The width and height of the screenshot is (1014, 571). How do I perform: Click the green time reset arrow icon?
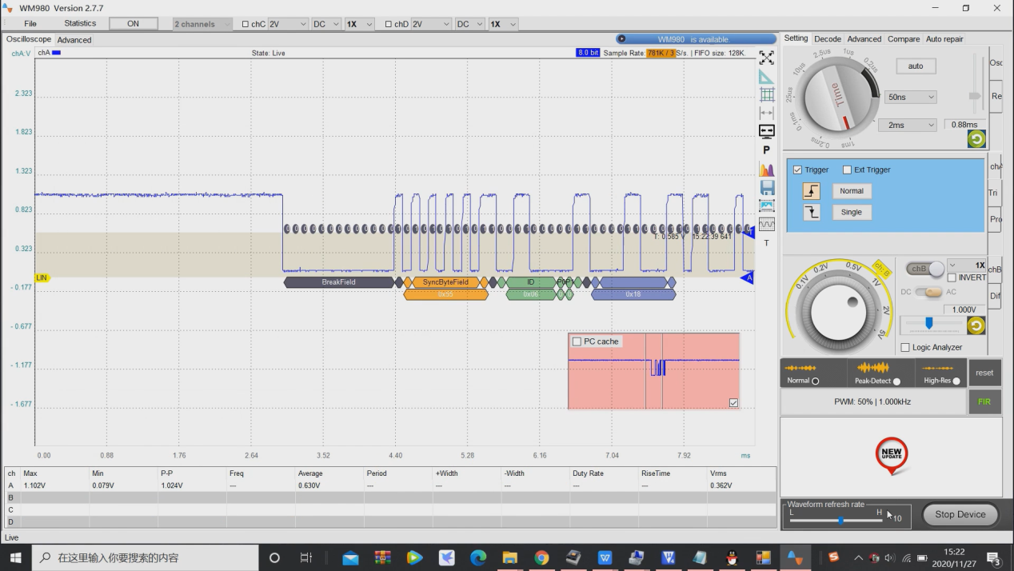(976, 139)
